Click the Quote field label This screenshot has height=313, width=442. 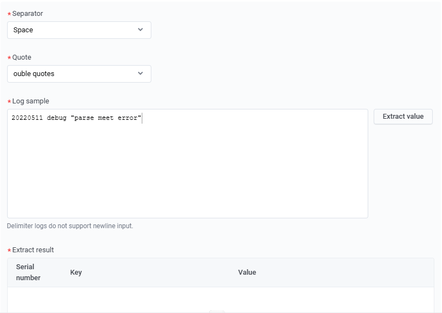tap(22, 57)
